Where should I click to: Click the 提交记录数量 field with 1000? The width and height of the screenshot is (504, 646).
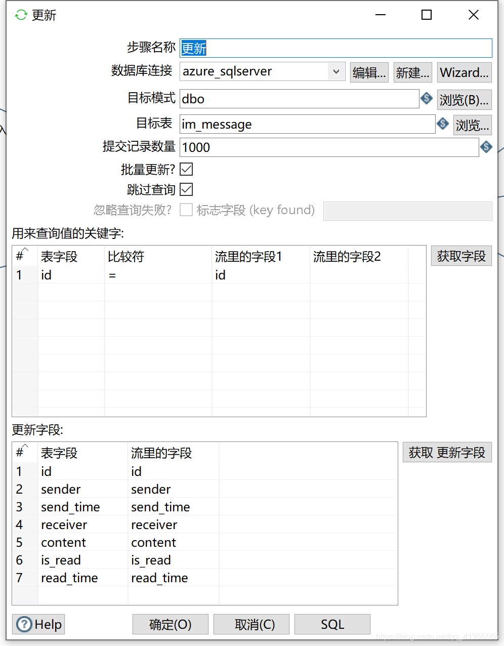tap(329, 147)
